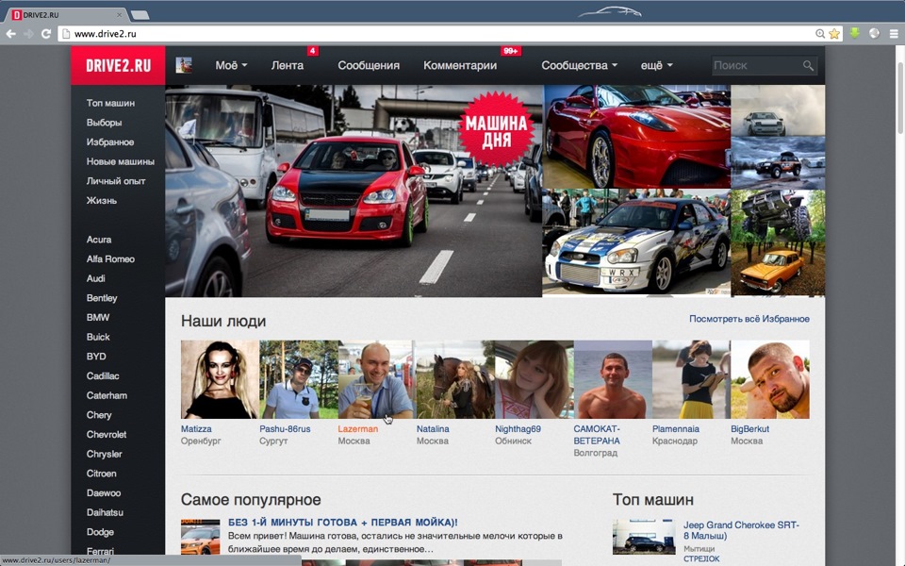Screen dimensions: 905x566
Task: Open Nighthag69 profile link
Action: [518, 429]
